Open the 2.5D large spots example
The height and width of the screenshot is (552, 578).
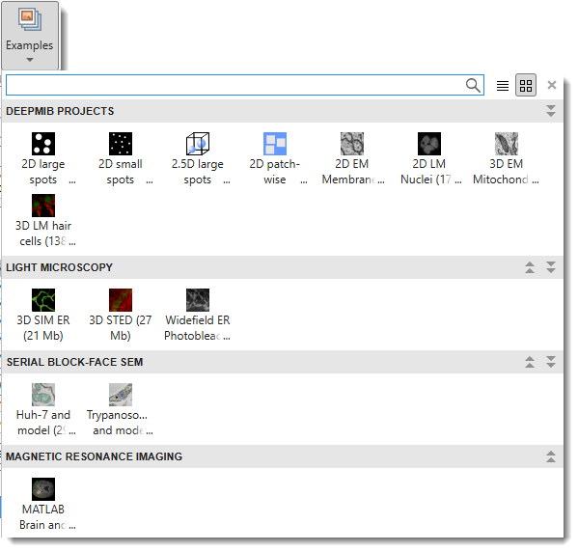tap(198, 159)
